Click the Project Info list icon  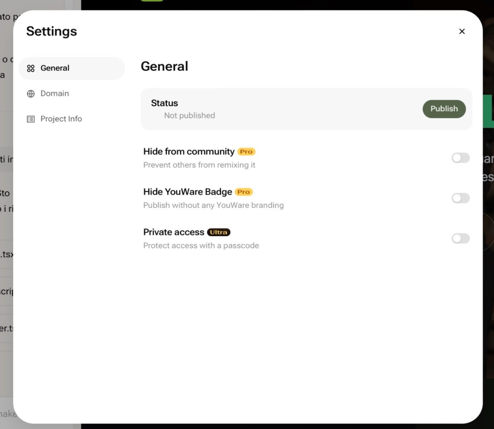tap(31, 119)
